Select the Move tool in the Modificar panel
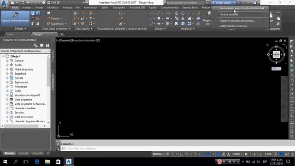 pos(177,13)
